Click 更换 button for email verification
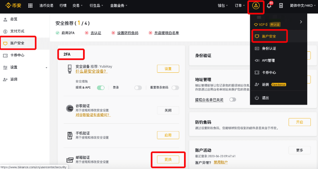Screen dimensions: 318x169 tap(168, 159)
